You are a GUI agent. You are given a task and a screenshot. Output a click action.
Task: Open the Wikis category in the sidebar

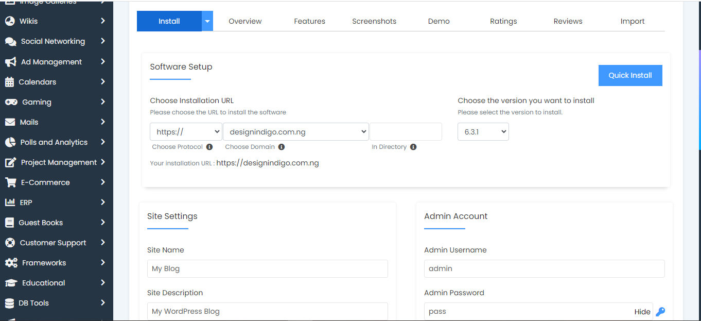11,21
